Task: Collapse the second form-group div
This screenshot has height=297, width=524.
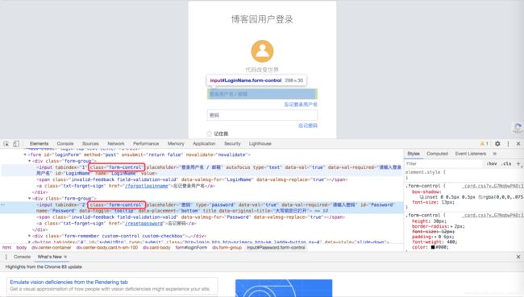Action: click(29, 198)
